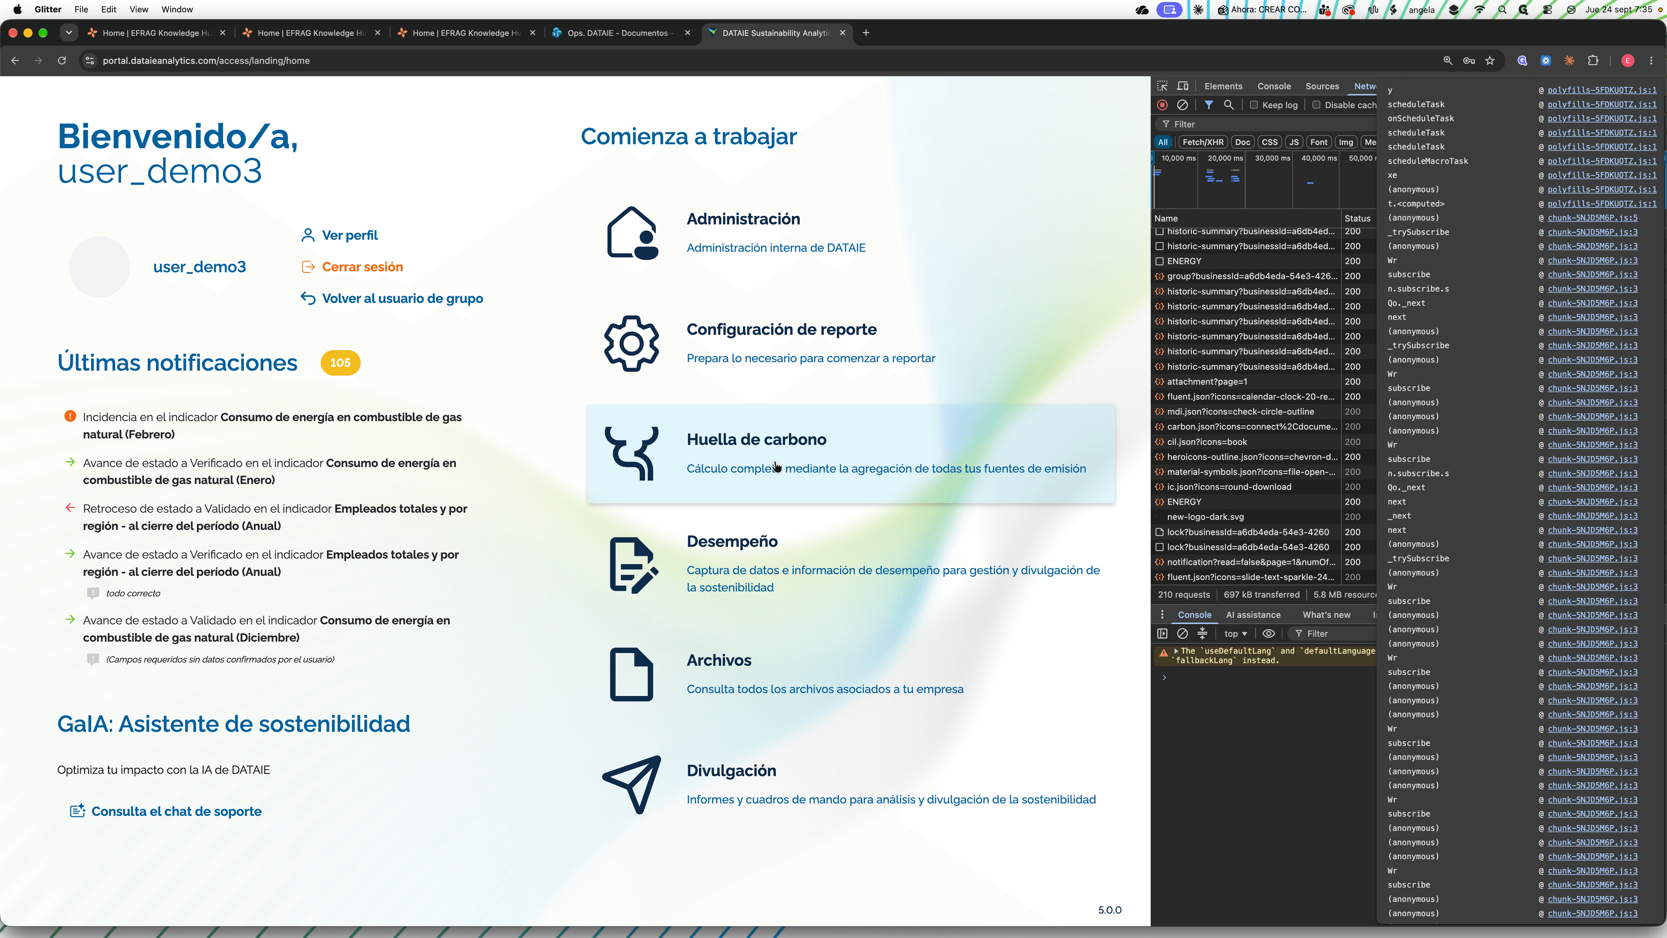Open the Chrome three-dot menu
The image size is (1667, 938).
[1651, 61]
